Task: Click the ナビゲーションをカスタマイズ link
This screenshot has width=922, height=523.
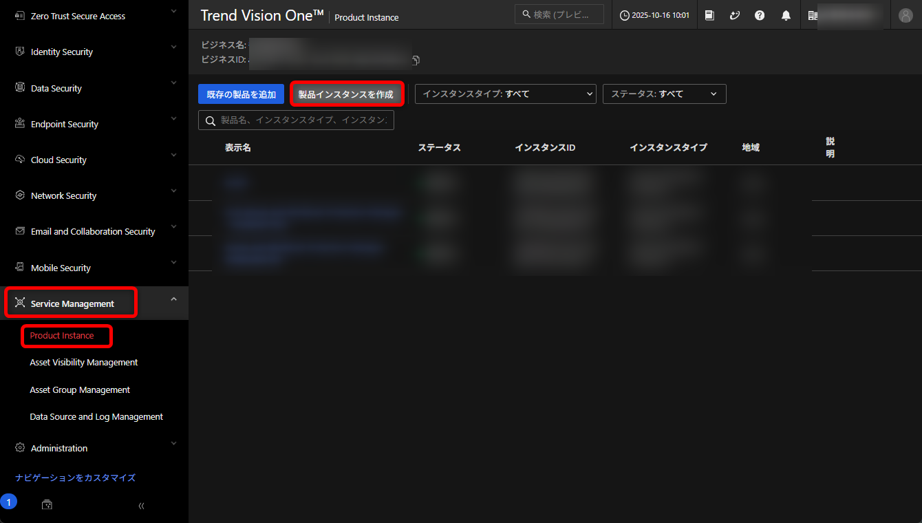Action: 76,478
